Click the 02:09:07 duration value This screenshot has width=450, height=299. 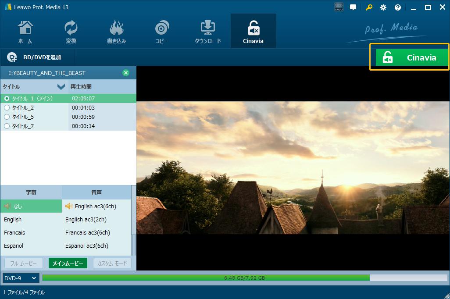pyautogui.click(x=83, y=98)
